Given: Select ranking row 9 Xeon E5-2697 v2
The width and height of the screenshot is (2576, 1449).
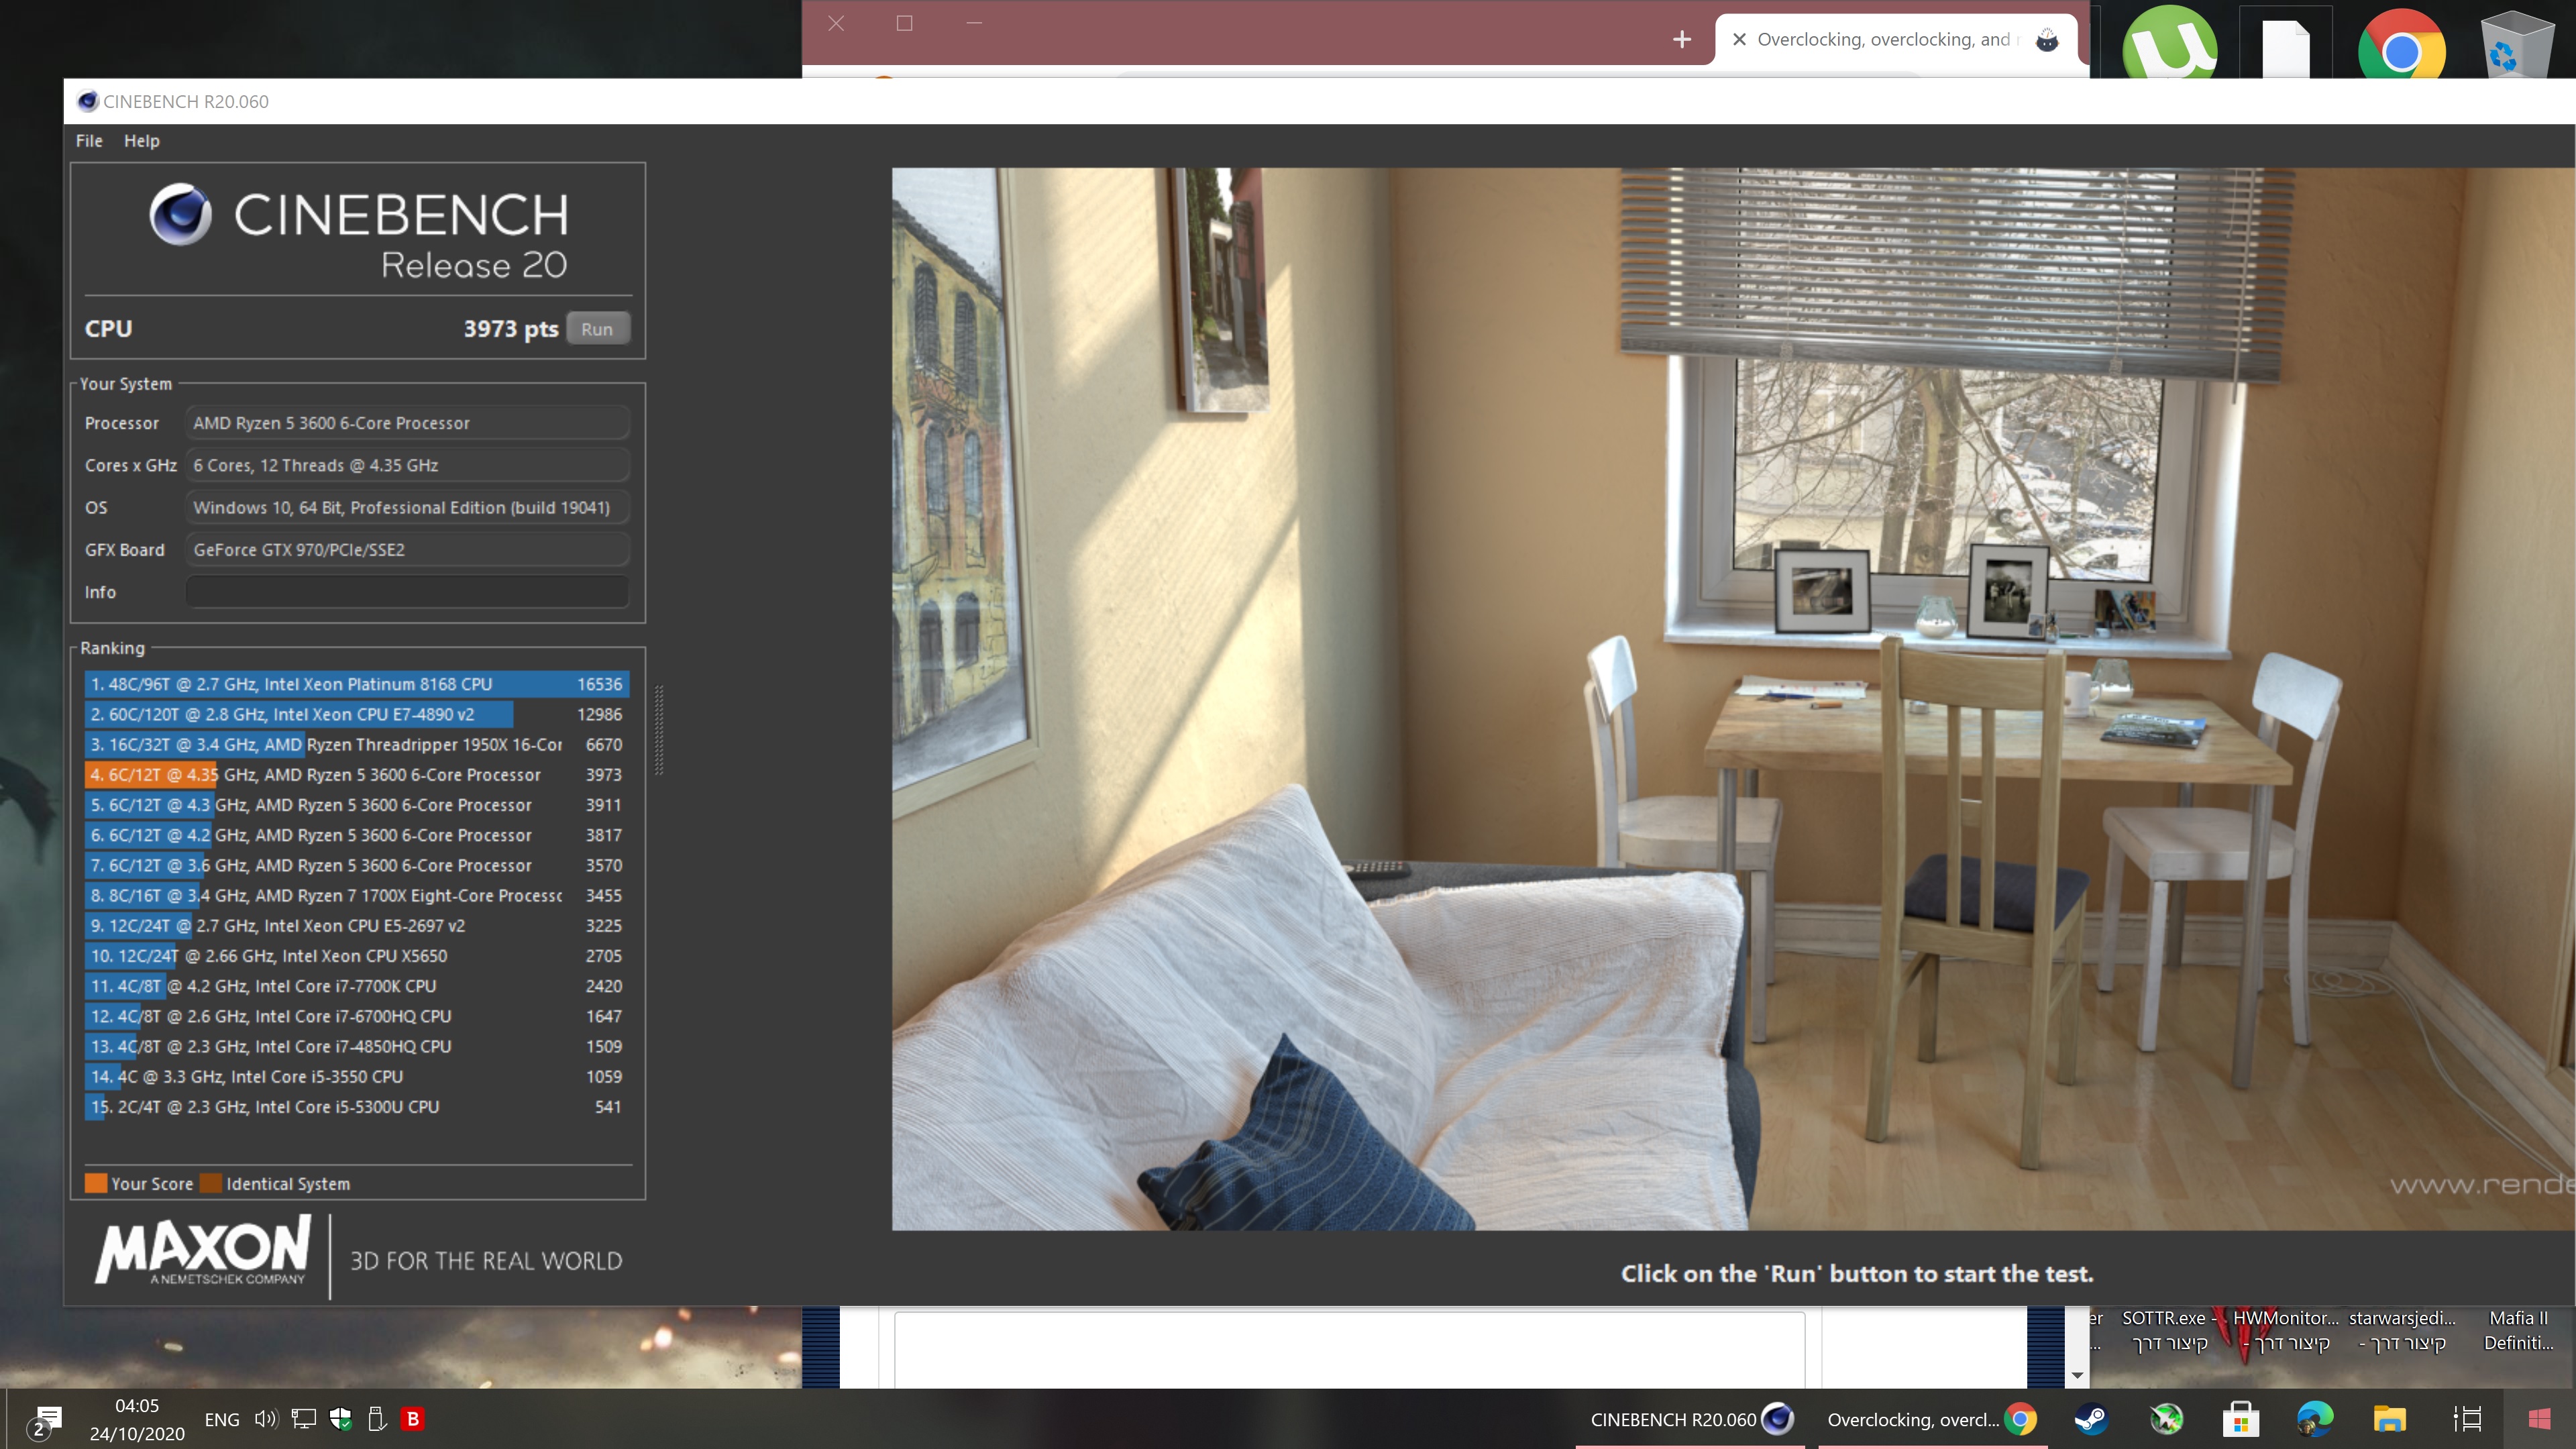Looking at the screenshot, I should (x=357, y=926).
